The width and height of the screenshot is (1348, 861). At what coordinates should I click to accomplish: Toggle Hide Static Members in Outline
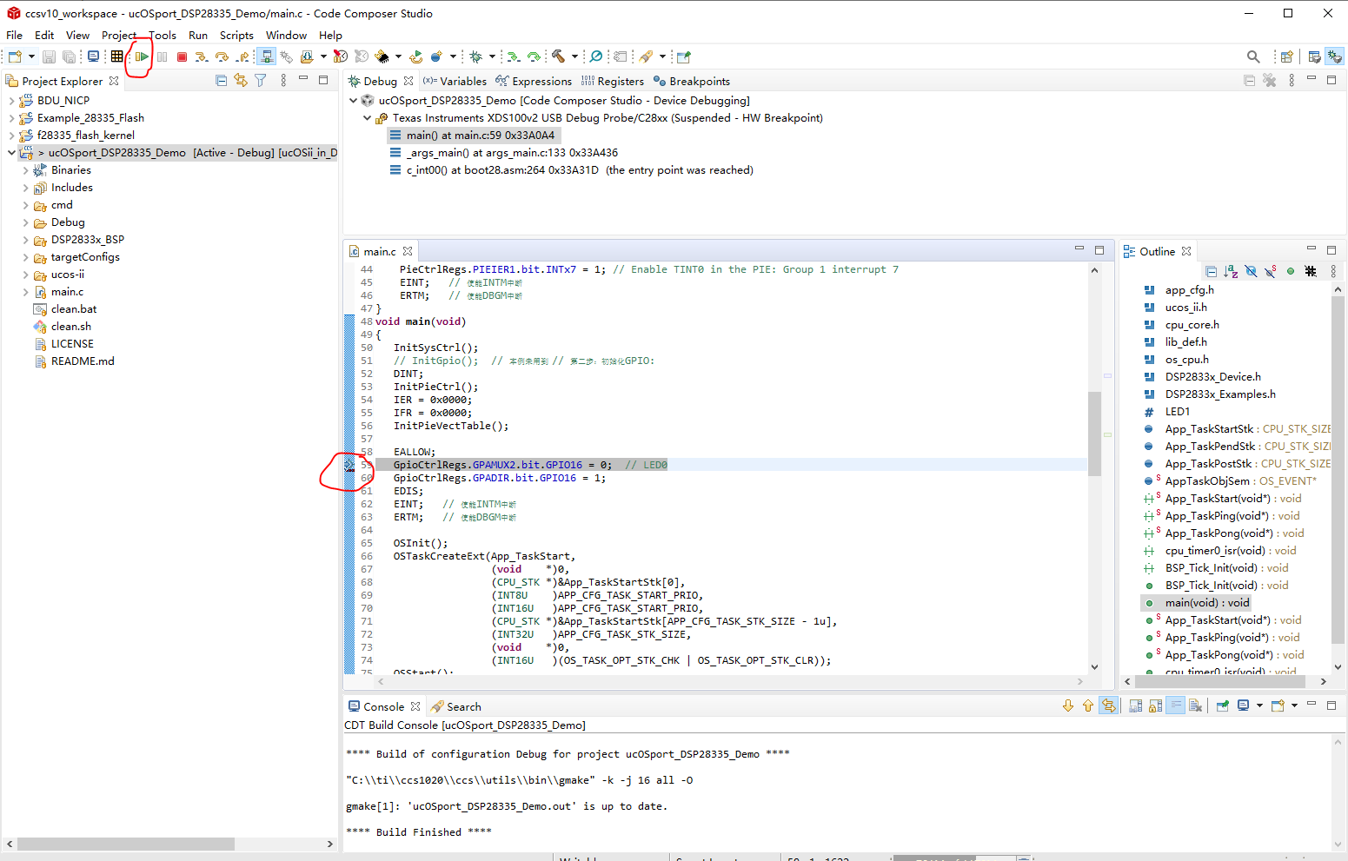coord(1270,272)
